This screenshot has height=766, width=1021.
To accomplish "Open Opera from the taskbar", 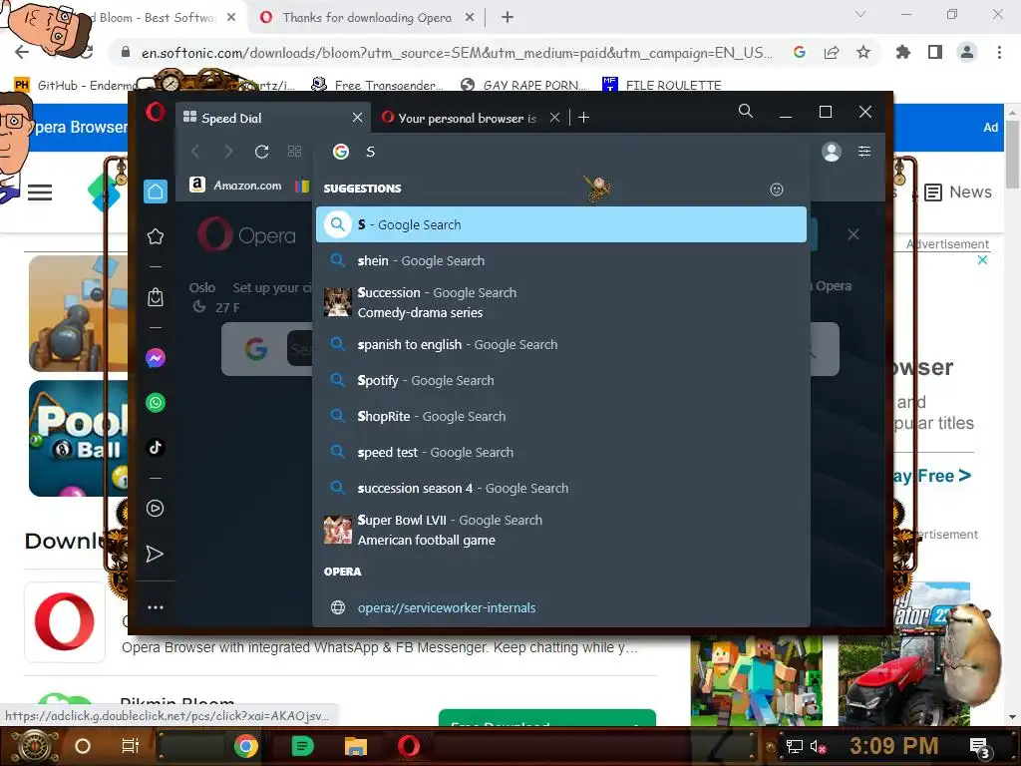I will point(409,746).
